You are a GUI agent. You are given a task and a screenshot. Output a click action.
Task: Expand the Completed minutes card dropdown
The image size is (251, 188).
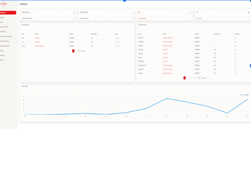click(132, 18)
